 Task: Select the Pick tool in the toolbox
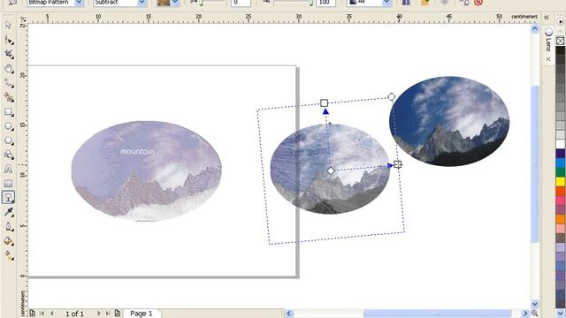(8, 26)
